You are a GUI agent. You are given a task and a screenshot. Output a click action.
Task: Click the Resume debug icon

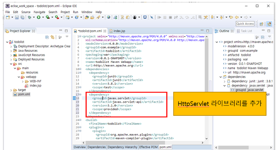click(x=159, y=17)
